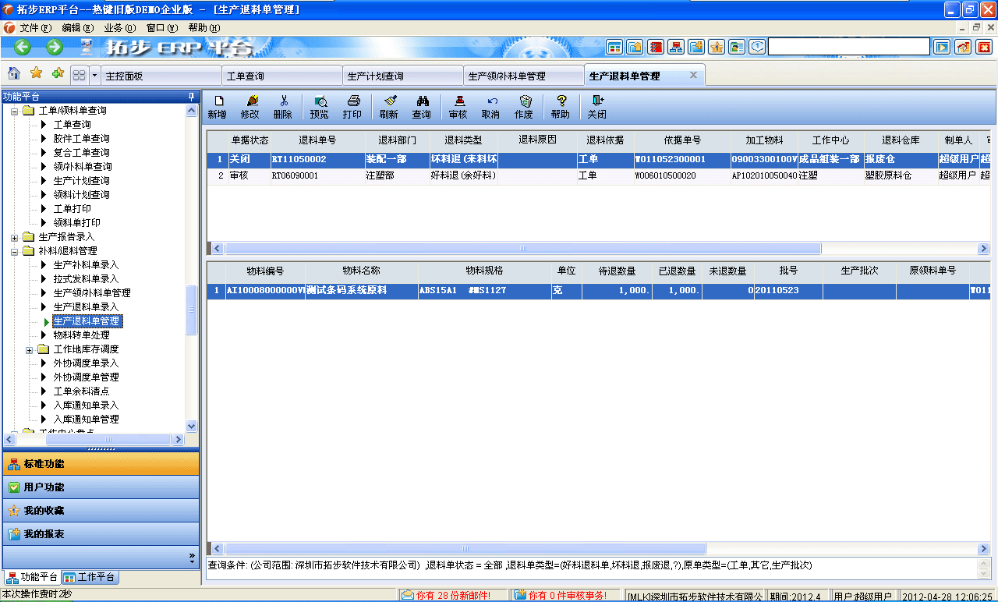This screenshot has width=998, height=602.
Task: Refresh the list using the 刷新 icon
Action: point(389,106)
